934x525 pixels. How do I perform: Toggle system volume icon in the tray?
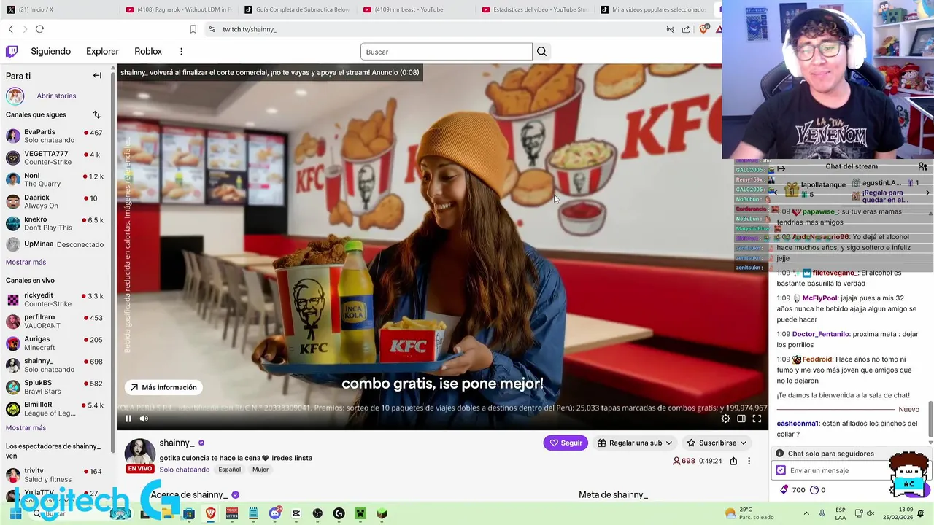pyautogui.click(x=870, y=513)
